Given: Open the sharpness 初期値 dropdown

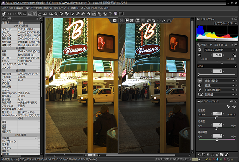Looking at the screenshot, I should pos(219,95).
